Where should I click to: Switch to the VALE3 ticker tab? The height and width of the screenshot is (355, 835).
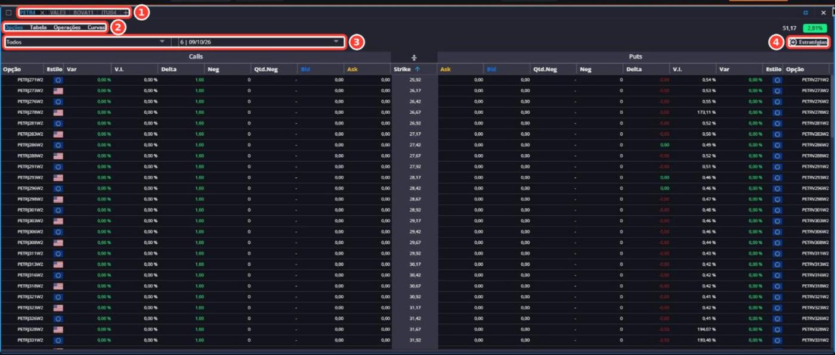[x=58, y=13]
